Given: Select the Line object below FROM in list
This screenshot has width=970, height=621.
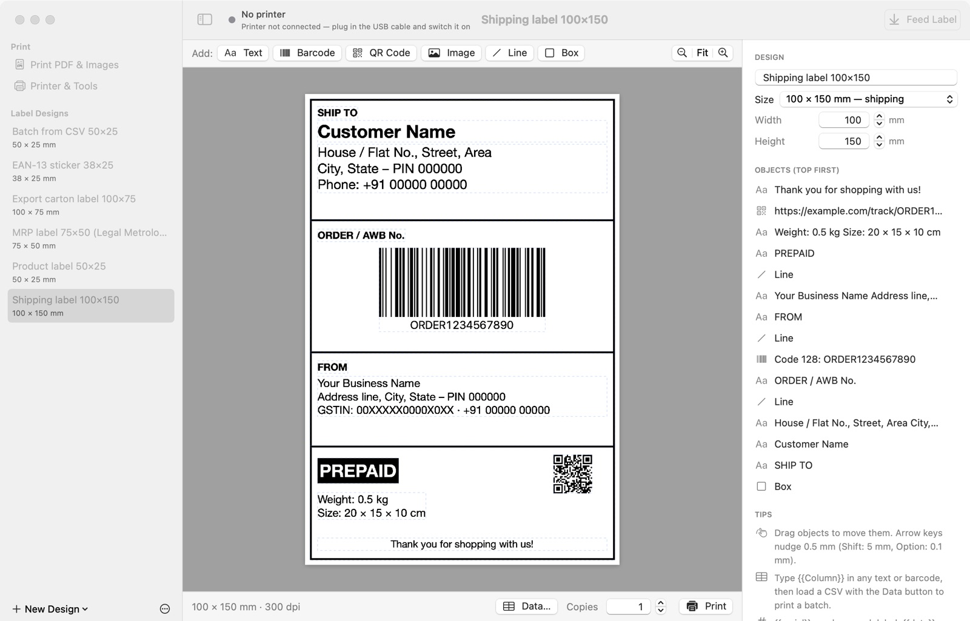Looking at the screenshot, I should tap(855, 338).
